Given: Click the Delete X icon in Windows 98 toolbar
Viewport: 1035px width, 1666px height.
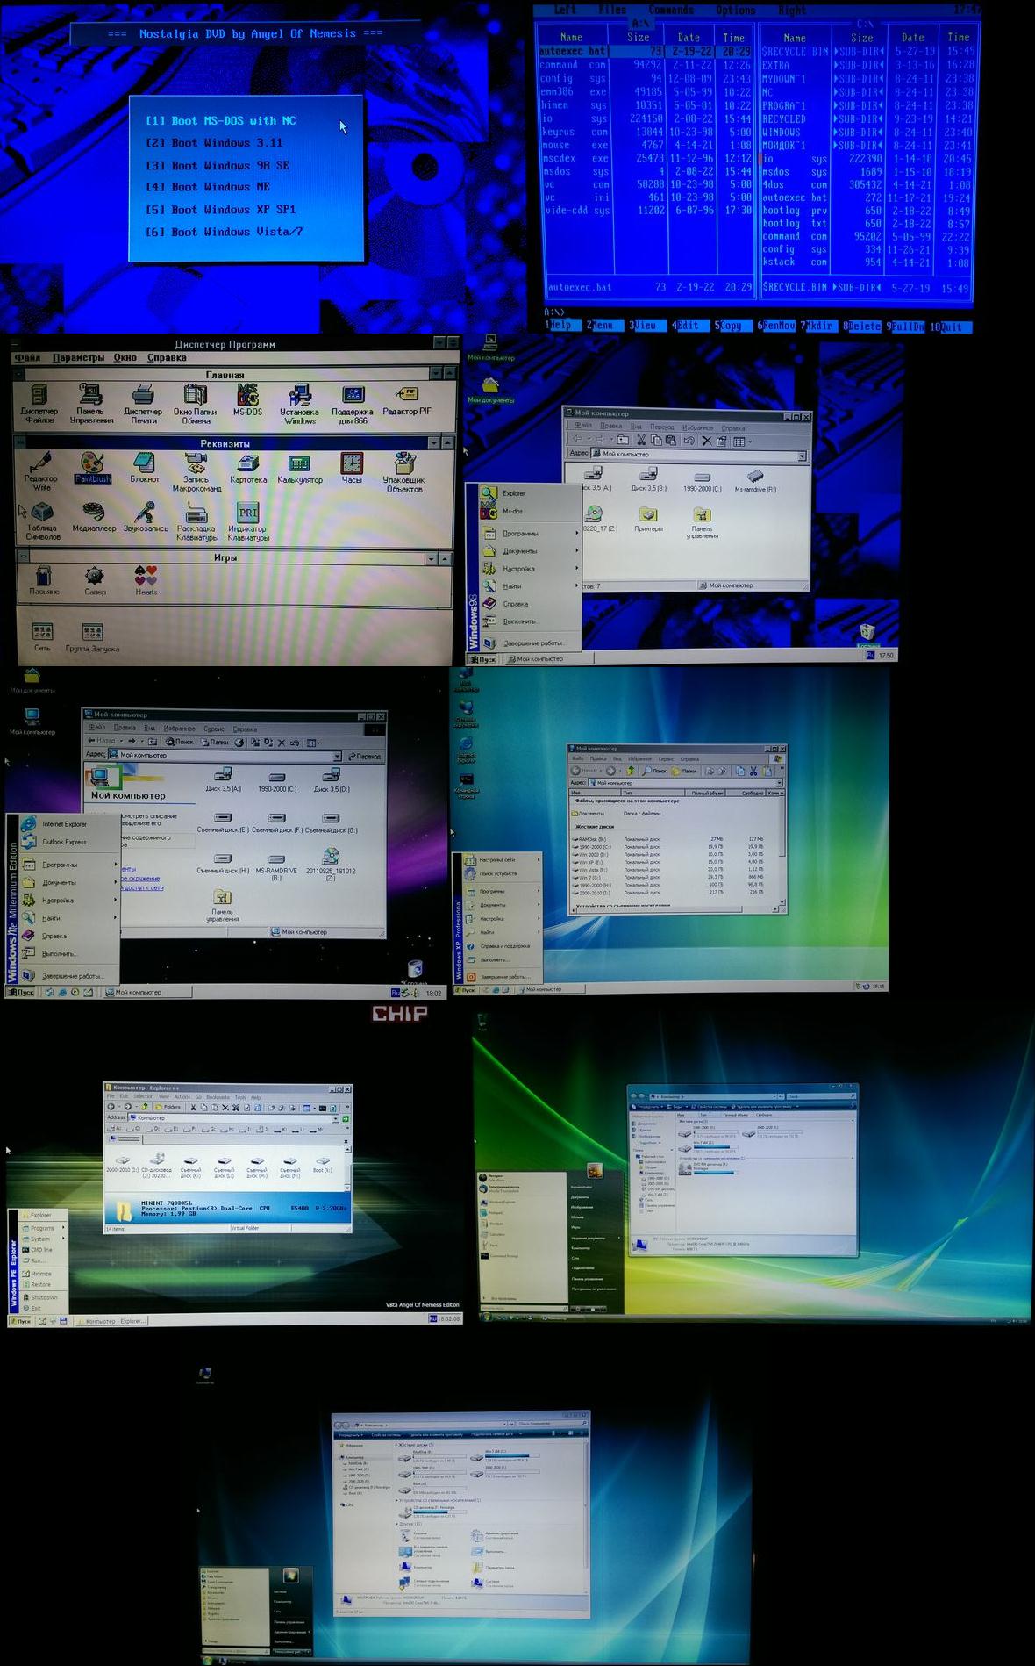Looking at the screenshot, I should click(x=706, y=440).
